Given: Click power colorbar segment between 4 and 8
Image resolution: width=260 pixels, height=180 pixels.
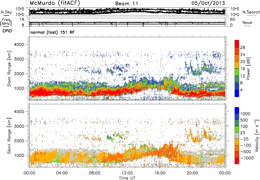Looking at the screenshot, I should pos(237,86).
